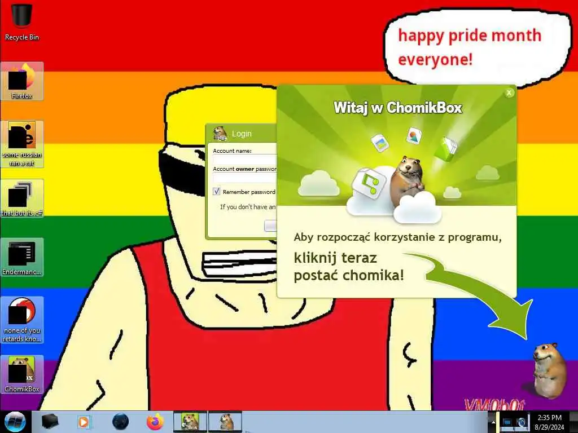
Task: Click the hamster icon in Login title
Action: pyautogui.click(x=220, y=134)
